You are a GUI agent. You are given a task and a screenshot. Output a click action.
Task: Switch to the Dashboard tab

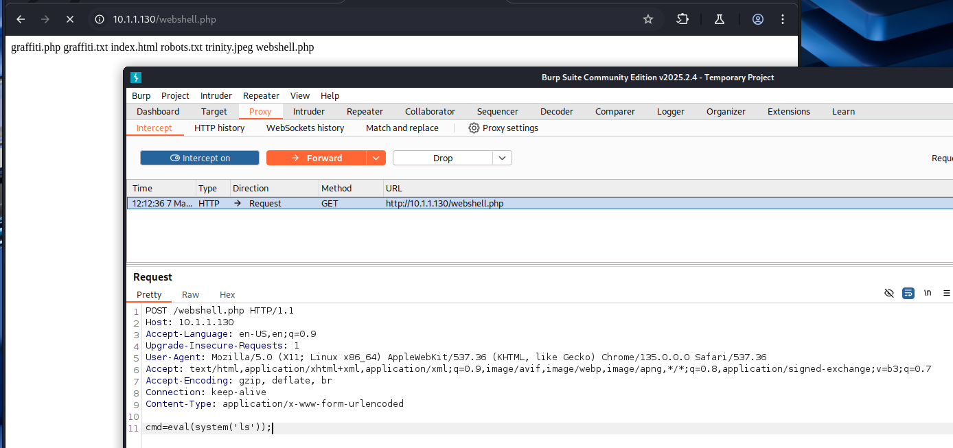point(158,111)
